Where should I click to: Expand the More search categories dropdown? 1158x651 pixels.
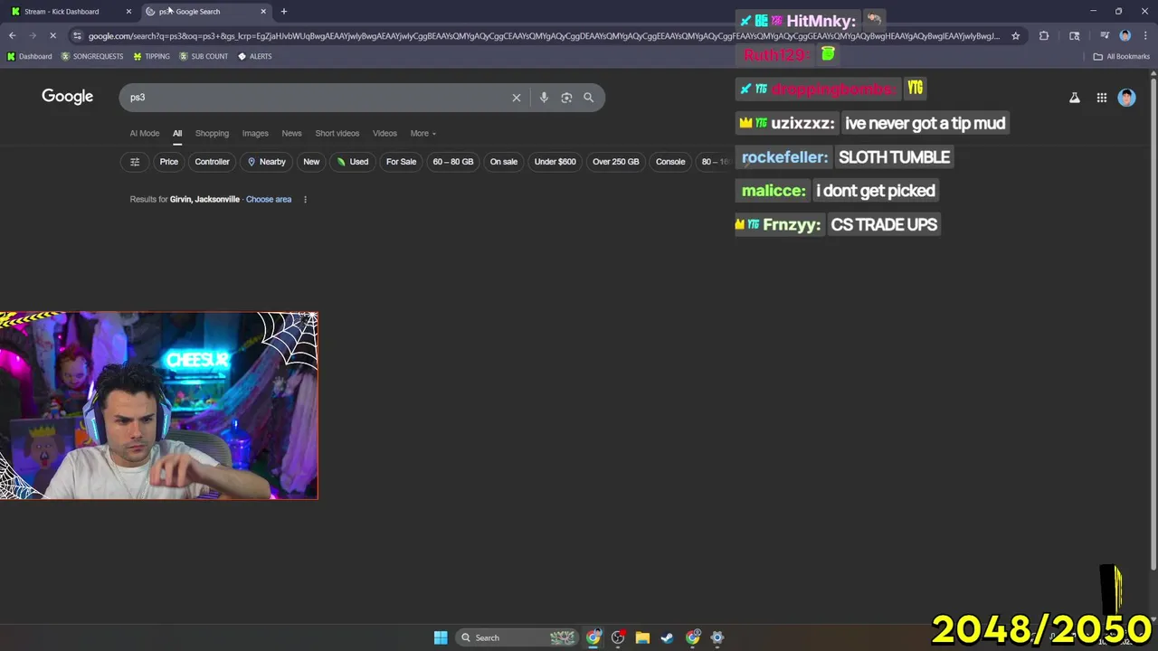[422, 134]
